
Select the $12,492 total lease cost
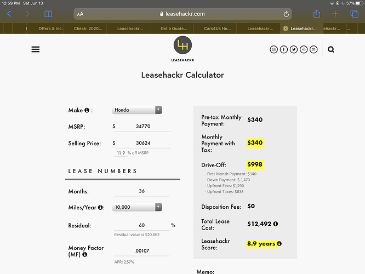click(x=259, y=224)
